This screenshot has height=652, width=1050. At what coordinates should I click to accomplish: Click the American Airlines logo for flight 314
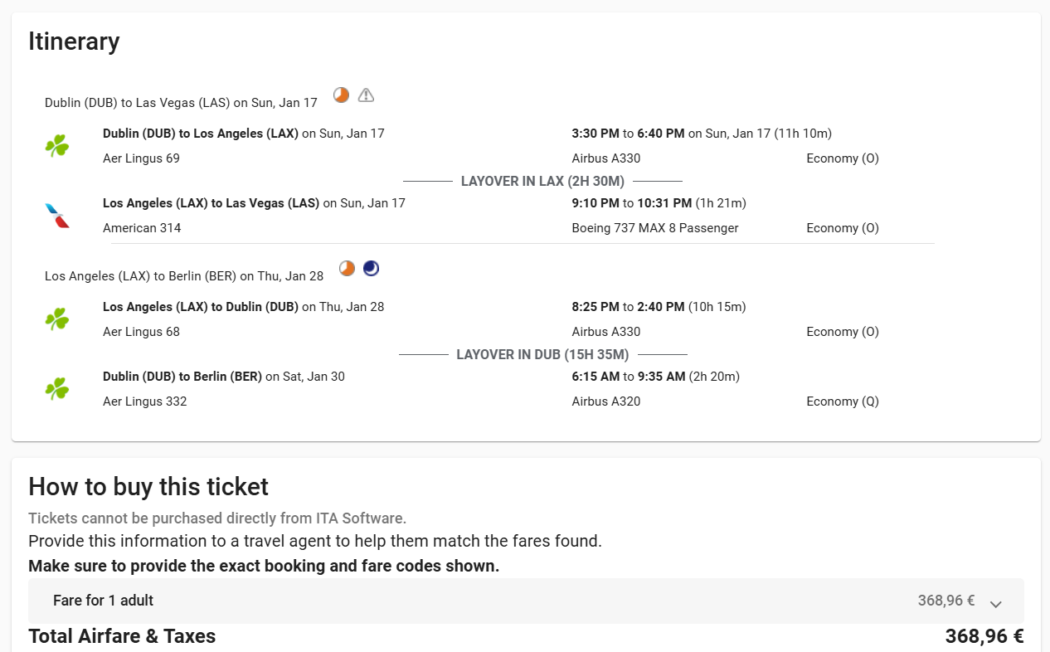pos(57,216)
